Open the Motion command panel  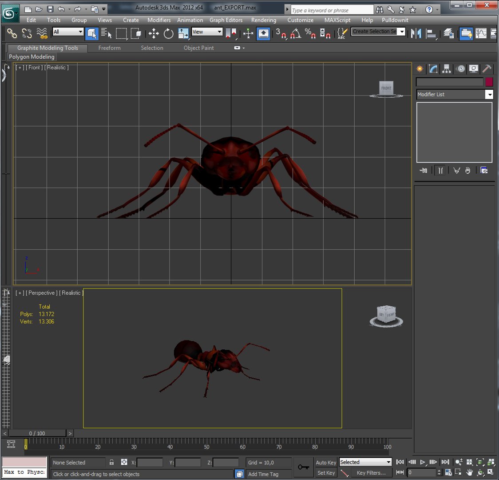460,69
